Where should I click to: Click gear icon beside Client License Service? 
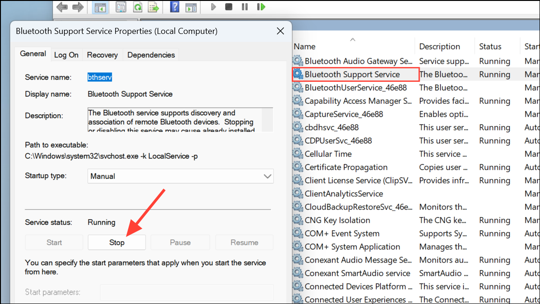click(x=298, y=180)
